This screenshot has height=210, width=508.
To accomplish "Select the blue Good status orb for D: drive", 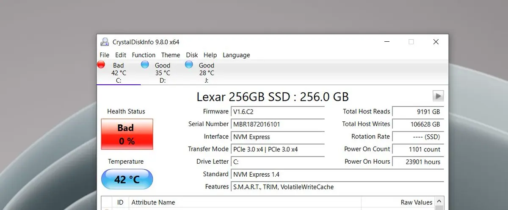I will [145, 64].
